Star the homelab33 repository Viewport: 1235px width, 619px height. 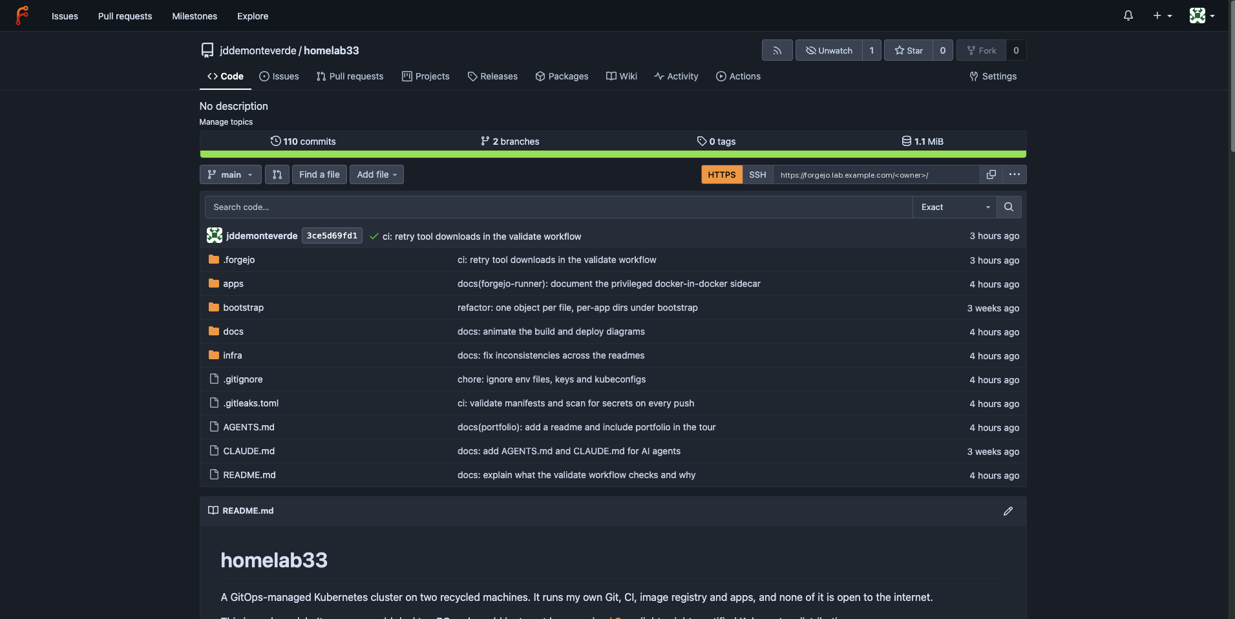(x=909, y=50)
